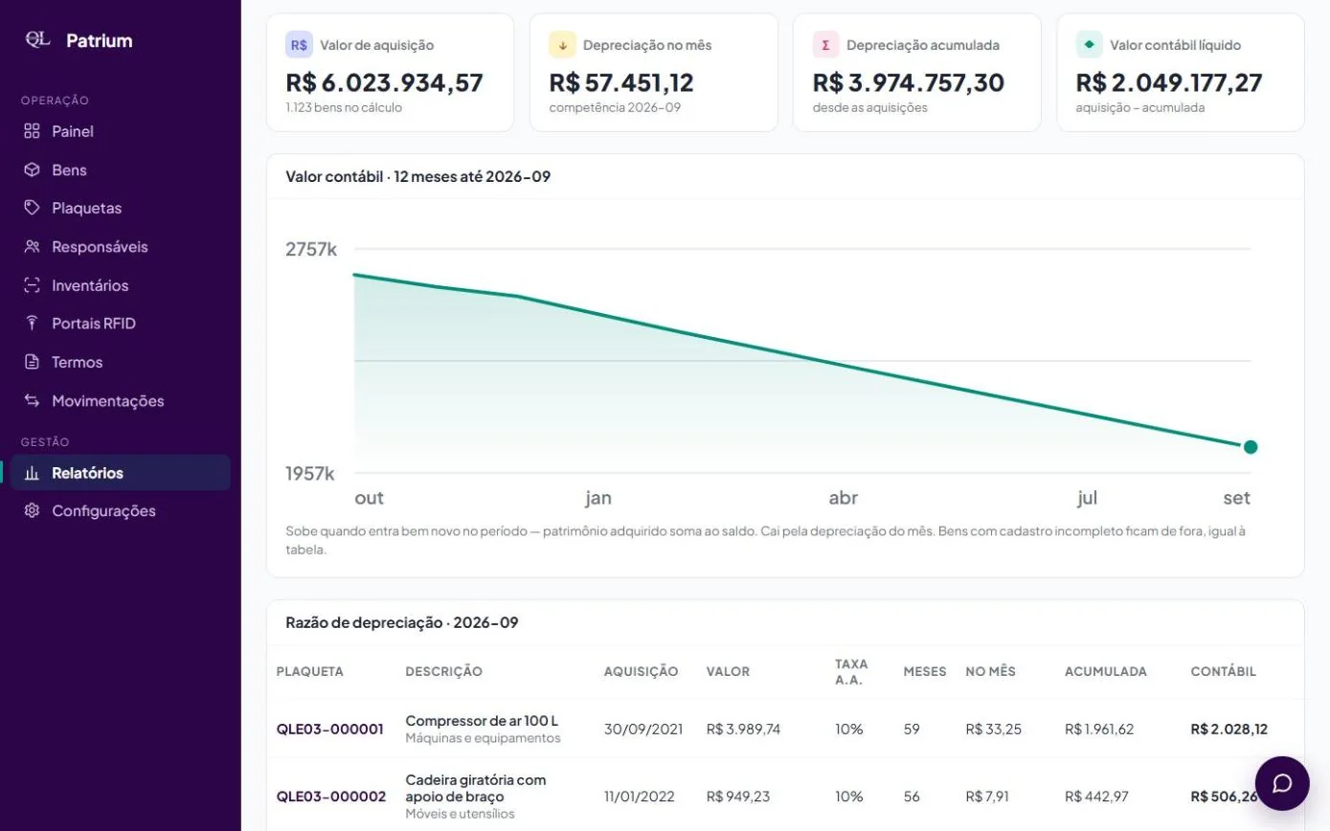1330x831 pixels.
Task: Click the Bens cube icon
Action: 32,169
